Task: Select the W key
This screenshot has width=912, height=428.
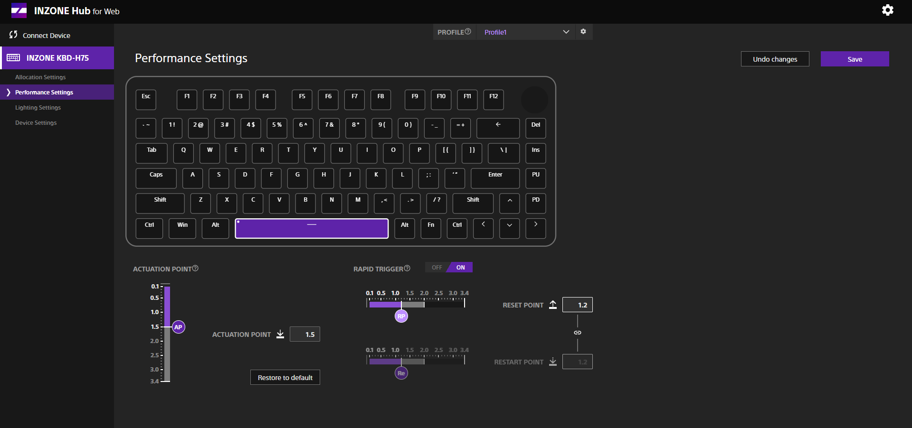Action: (209, 153)
